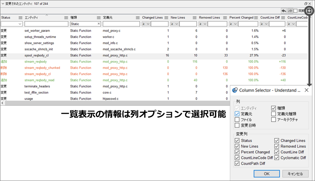Open the 定義元 column menu icon
This screenshot has width=315, height=181.
click(138, 18)
